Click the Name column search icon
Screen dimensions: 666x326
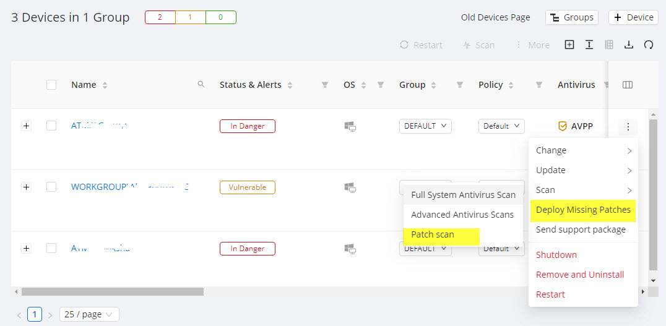tap(201, 84)
